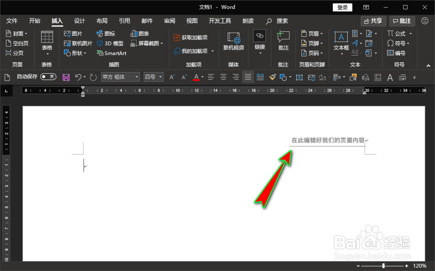
Task: Click the 格式刷 (Format Painter) icon
Action: point(272,77)
